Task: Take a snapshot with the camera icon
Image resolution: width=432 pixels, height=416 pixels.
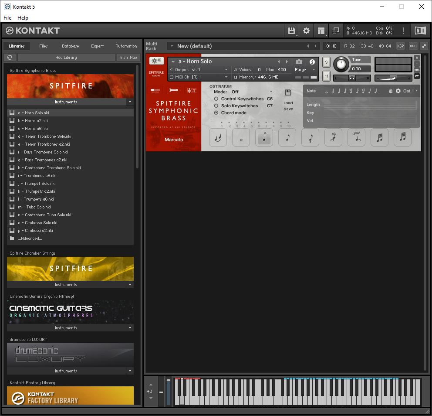Action: 299,62
